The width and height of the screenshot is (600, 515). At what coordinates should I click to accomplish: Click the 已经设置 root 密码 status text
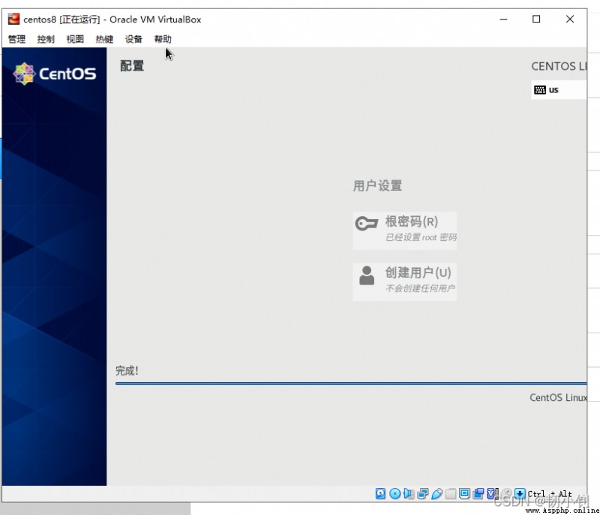421,237
